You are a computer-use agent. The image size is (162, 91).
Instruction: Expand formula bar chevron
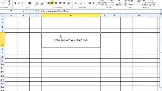pos(161,11)
